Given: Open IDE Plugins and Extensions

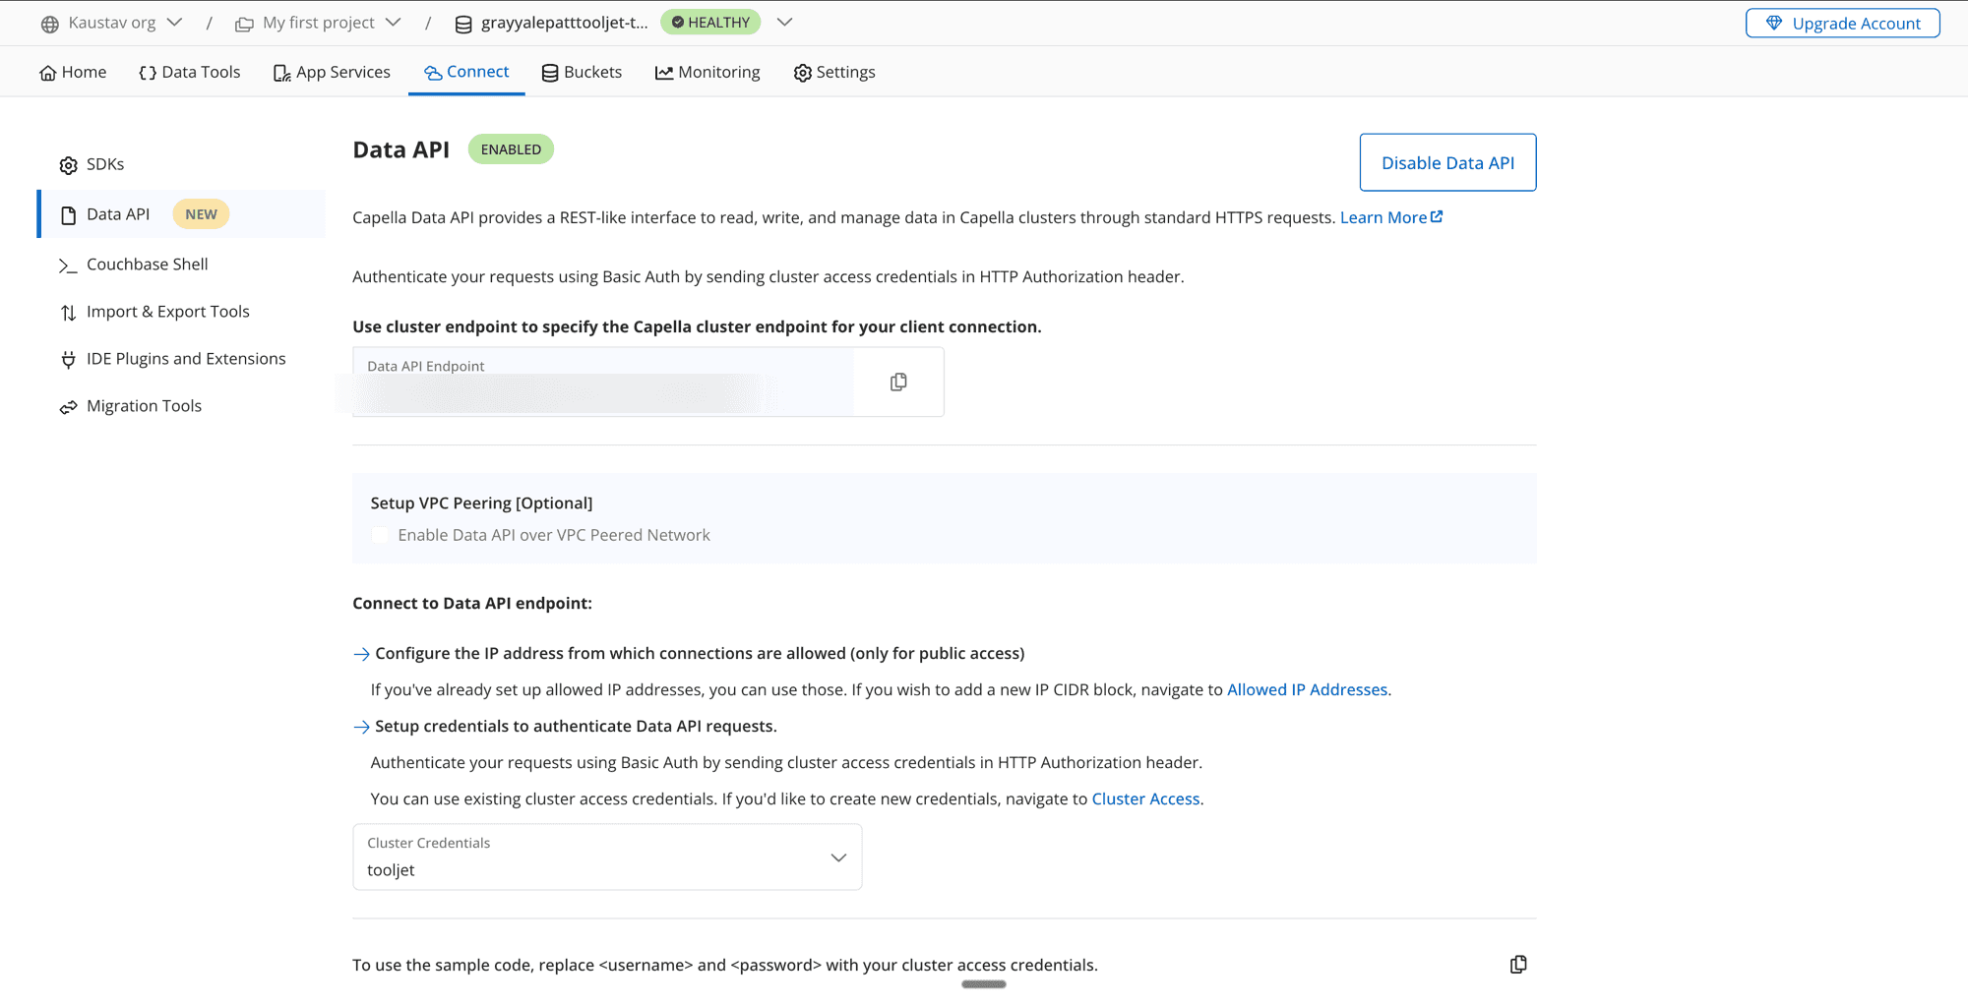Looking at the screenshot, I should [x=186, y=359].
